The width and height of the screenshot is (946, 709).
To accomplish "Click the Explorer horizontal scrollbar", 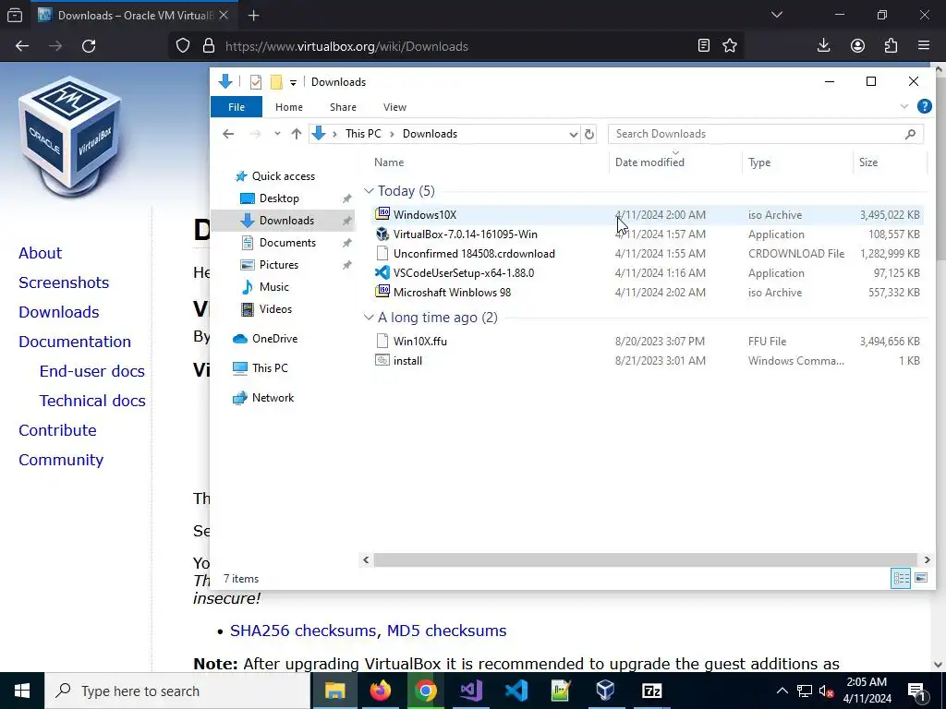I will pyautogui.click(x=646, y=559).
